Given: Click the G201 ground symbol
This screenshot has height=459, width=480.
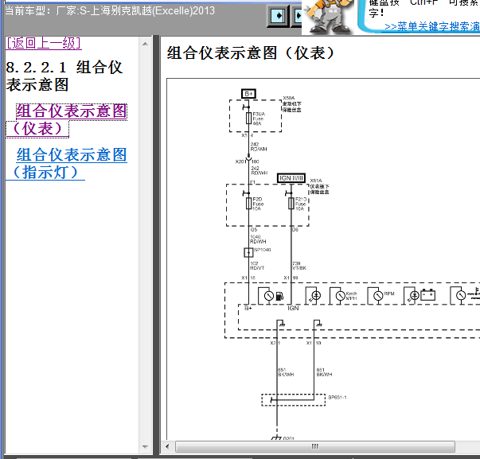Looking at the screenshot, I should [x=276, y=438].
